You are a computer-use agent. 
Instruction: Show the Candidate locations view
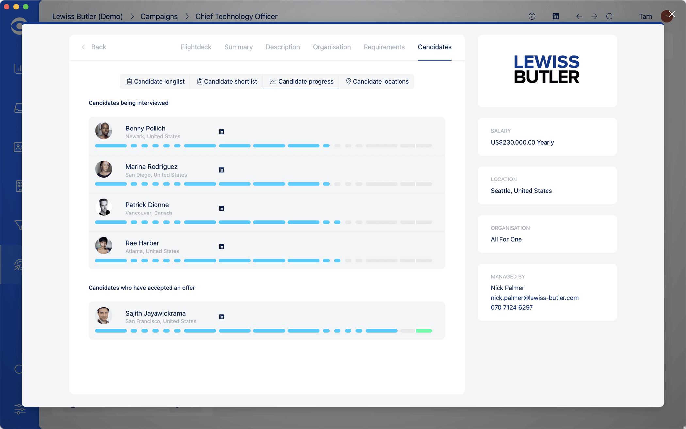tap(377, 81)
